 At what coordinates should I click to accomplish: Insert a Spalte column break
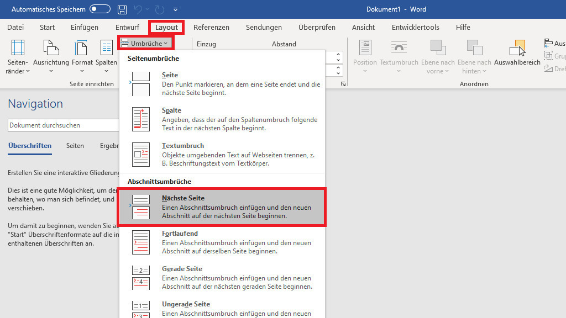tap(222, 119)
